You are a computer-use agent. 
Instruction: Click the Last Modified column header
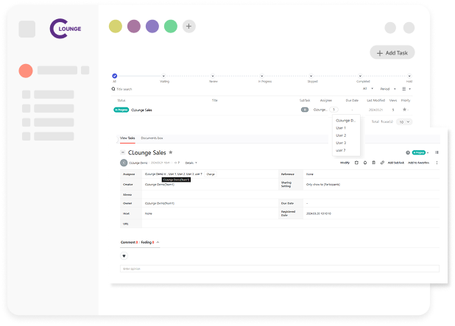click(x=375, y=100)
